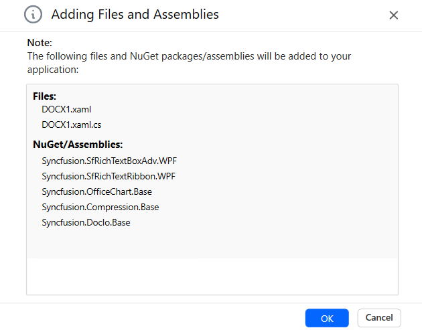Click the Note: label
The width and height of the screenshot is (422, 330).
click(x=40, y=43)
